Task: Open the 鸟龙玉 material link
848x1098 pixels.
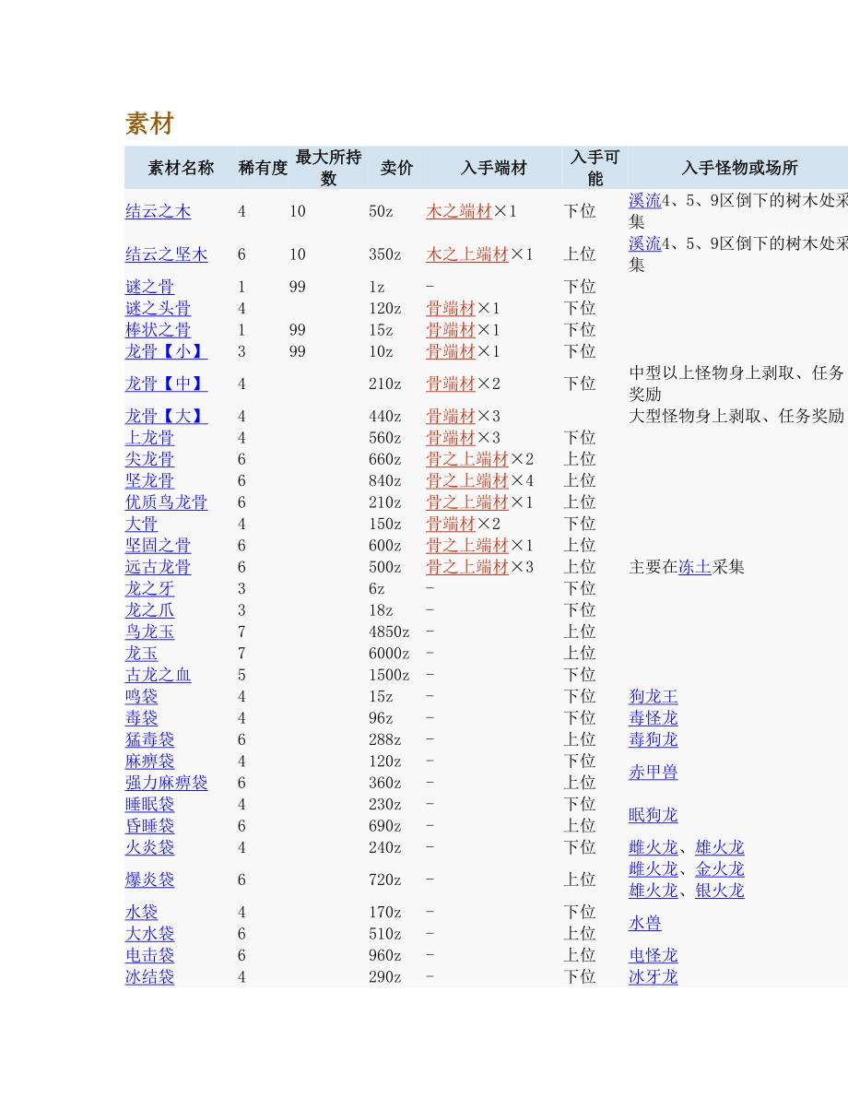Action: 149,632
